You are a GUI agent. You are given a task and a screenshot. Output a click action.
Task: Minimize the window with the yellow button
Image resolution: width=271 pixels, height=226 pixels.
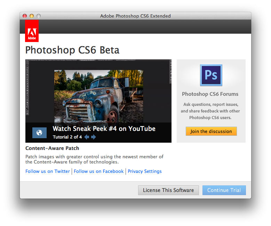coord(32,16)
